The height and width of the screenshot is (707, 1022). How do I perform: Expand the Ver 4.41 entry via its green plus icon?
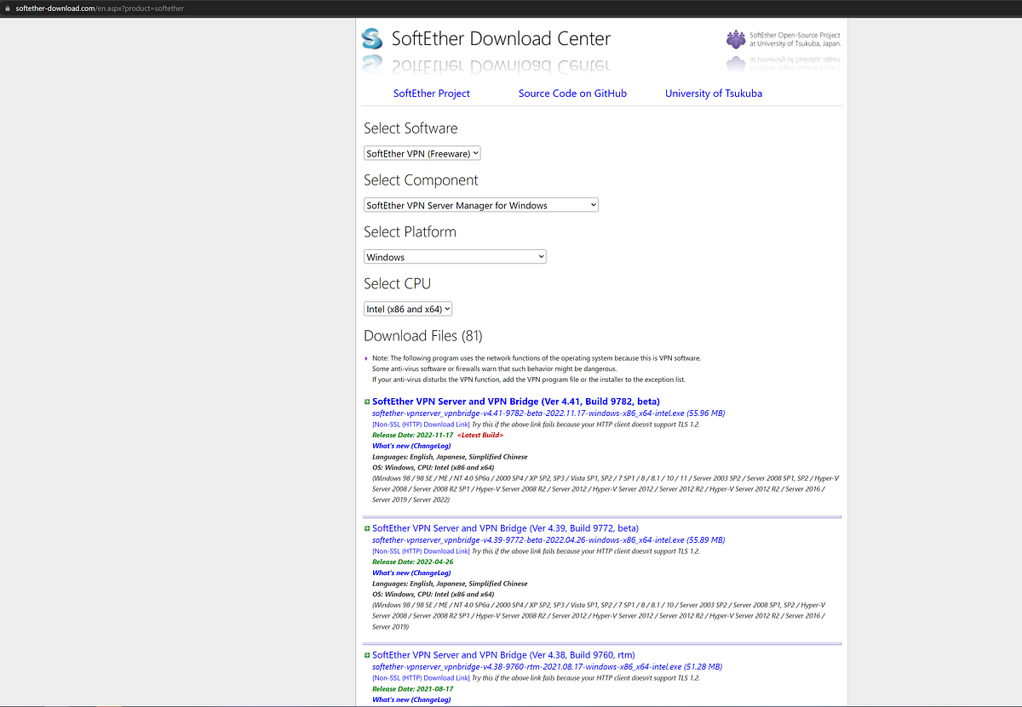click(x=366, y=401)
